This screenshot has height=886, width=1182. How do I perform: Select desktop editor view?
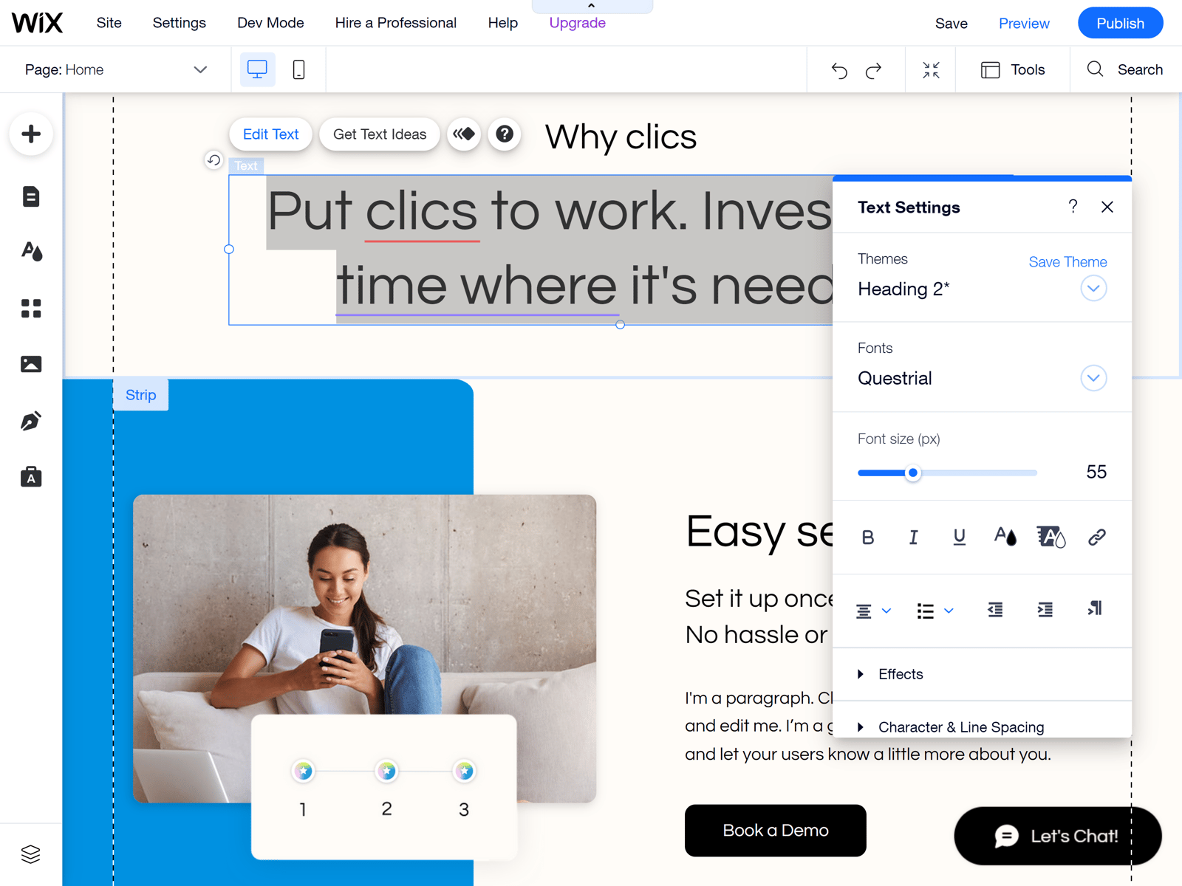[256, 69]
